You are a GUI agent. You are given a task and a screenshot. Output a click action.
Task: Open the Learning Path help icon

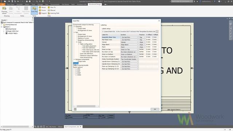tap(49, 13)
